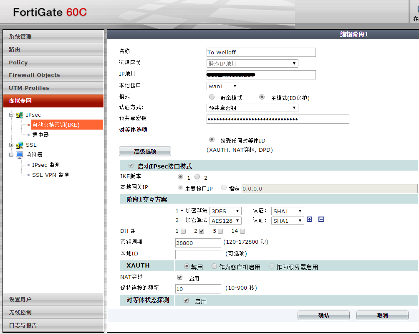Image resolution: width=419 pixels, height=334 pixels.
Task: Click the 取消 cancel button
Action: 382,315
